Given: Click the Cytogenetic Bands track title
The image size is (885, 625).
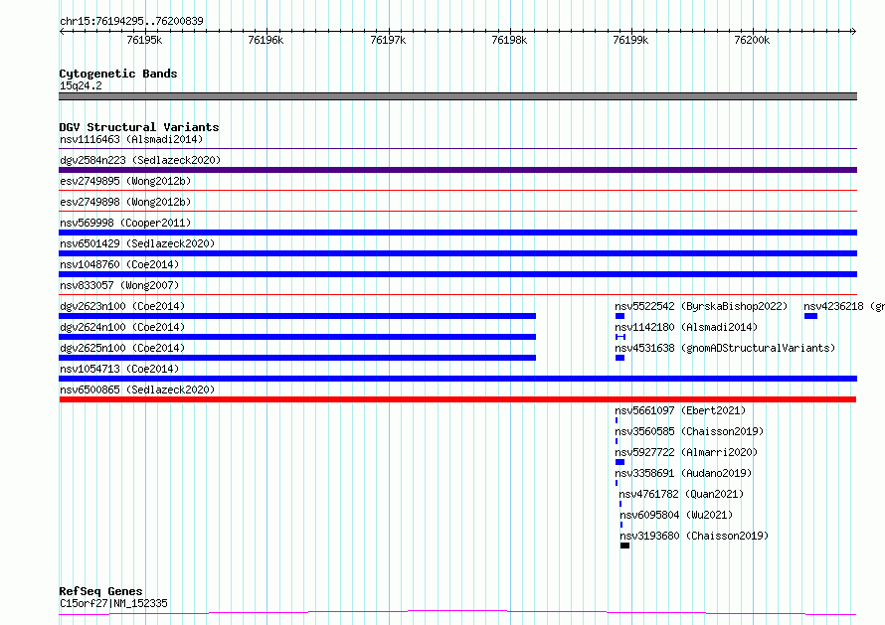Looking at the screenshot, I should point(118,74).
